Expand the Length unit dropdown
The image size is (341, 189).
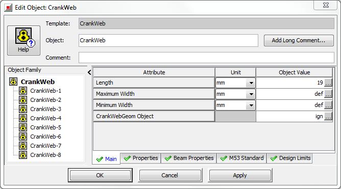[251, 83]
